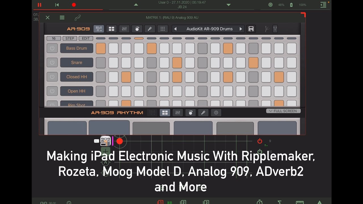Screen dimensions: 363x204
Task: Disable Snare step 13
Action: (254, 63)
